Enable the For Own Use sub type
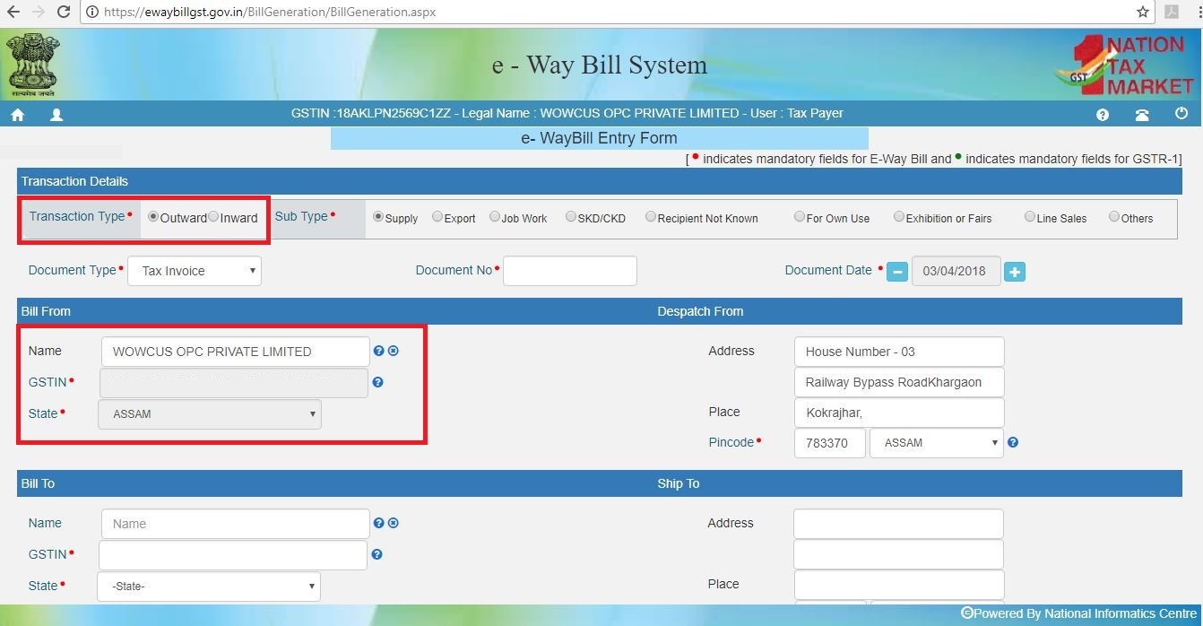This screenshot has height=626, width=1203. 798,216
